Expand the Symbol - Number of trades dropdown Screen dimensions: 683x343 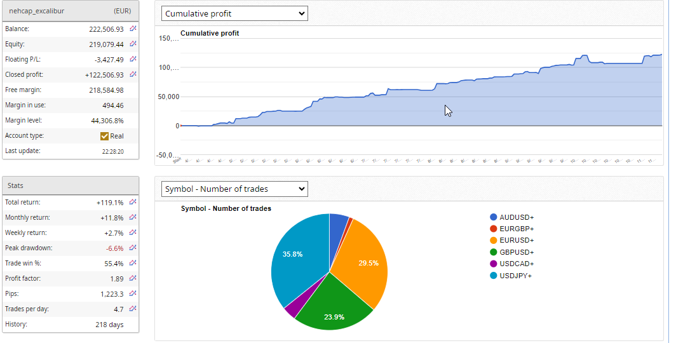234,189
